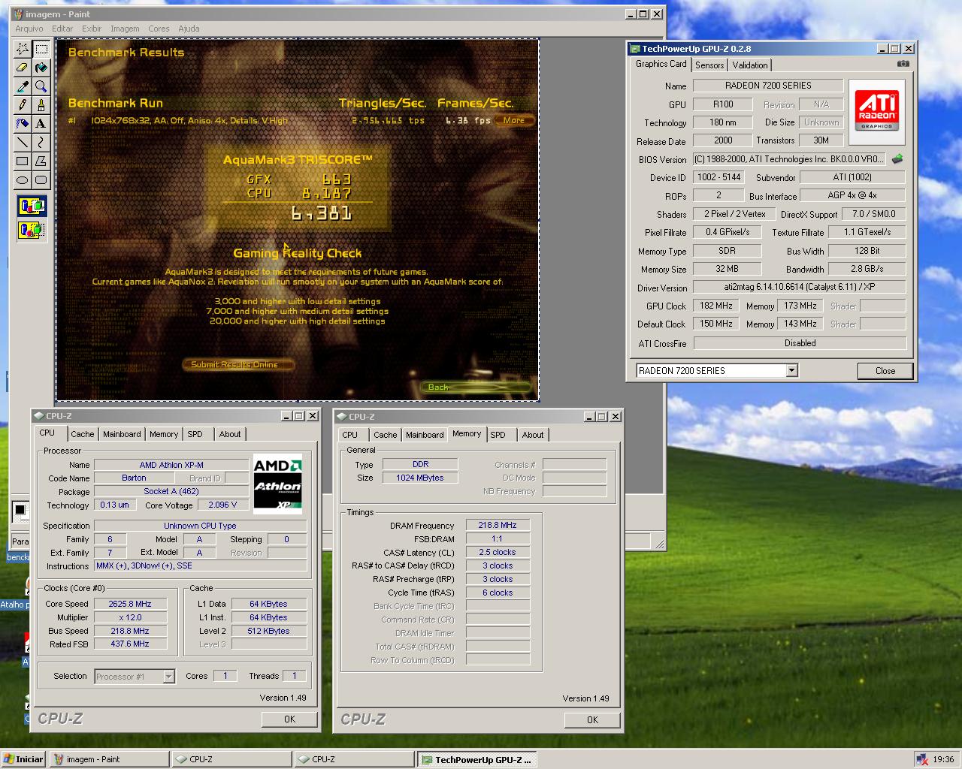The width and height of the screenshot is (962, 769).
Task: Click the GPU-Z title bar application icon
Action: tap(634, 49)
